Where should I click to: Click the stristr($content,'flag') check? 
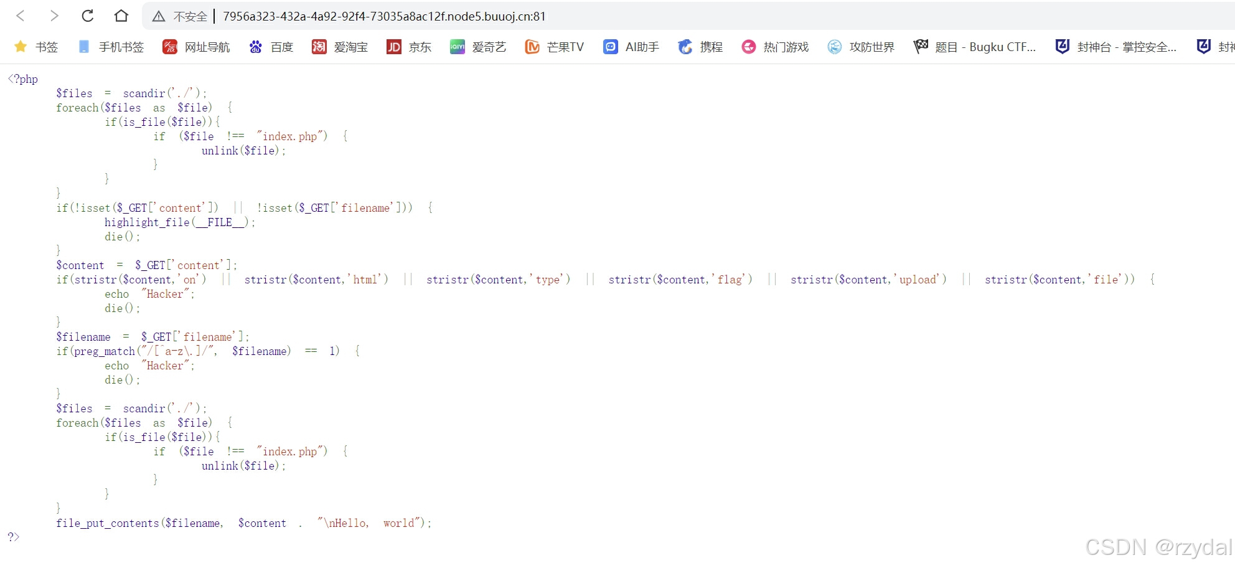(680, 280)
